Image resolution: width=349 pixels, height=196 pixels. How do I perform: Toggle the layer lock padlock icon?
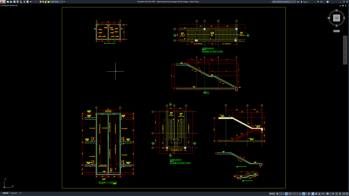[x=46, y=2]
